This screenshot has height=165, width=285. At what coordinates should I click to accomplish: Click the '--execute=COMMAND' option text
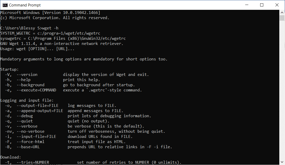[36, 90]
